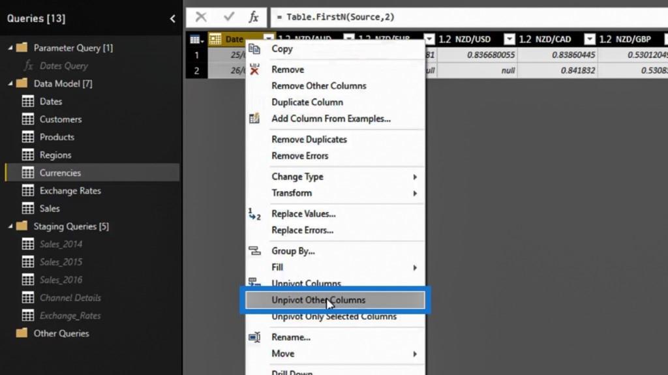Expand the Move submenu
The width and height of the screenshot is (668, 375).
pyautogui.click(x=414, y=354)
